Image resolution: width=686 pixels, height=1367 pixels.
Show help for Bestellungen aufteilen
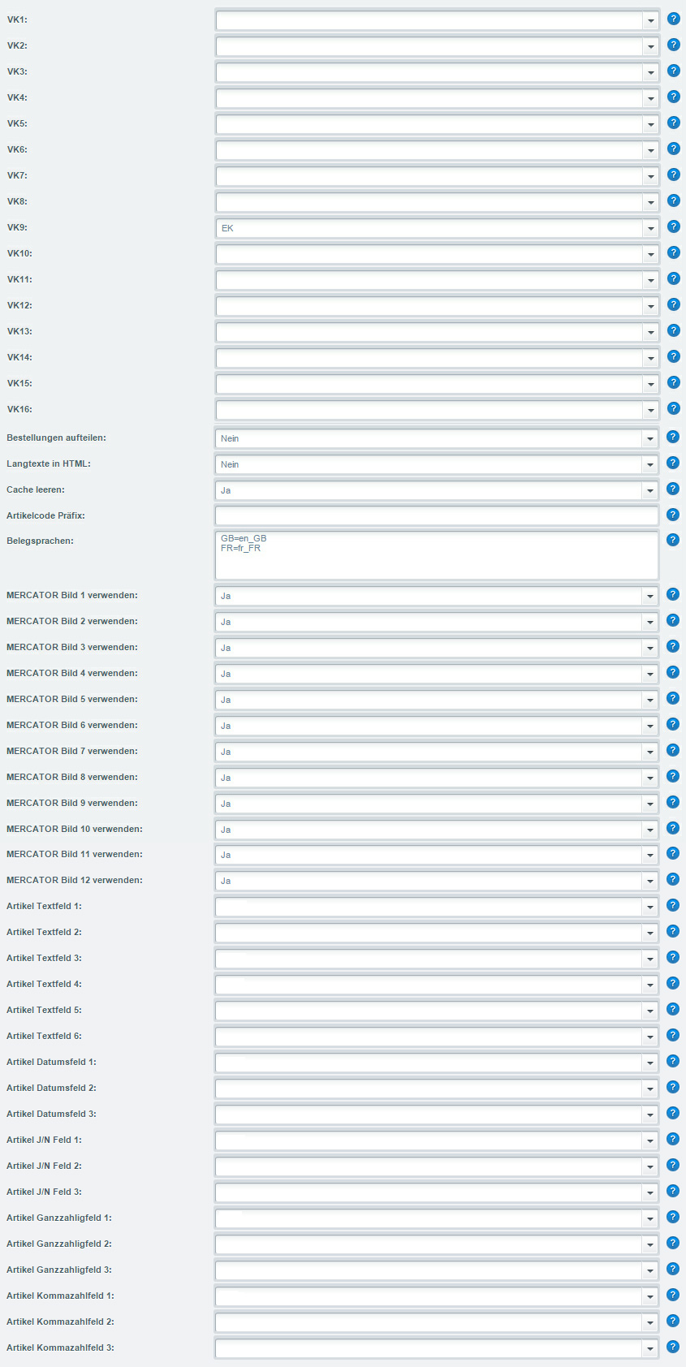673,437
